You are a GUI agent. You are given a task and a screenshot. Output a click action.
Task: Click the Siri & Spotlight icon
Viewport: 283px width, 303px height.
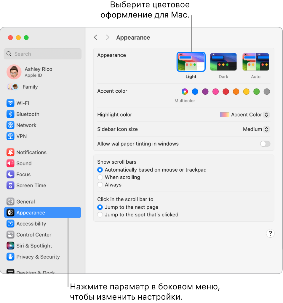coord(10,246)
